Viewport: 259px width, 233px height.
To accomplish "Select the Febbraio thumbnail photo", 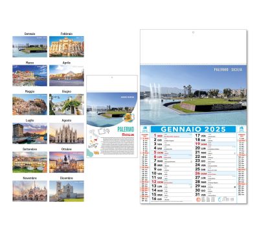I will click(67, 47).
